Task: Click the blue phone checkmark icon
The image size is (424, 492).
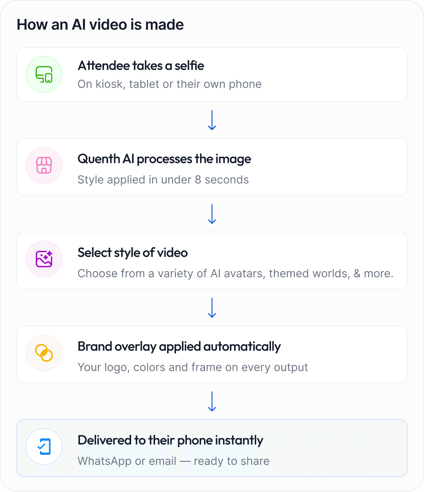Action: pyautogui.click(x=44, y=447)
